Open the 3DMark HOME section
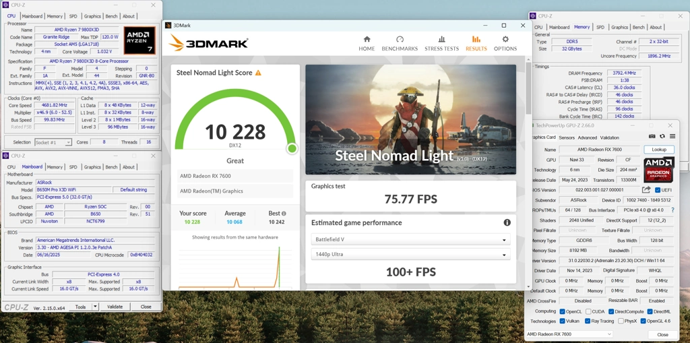Screen dimensions: 690x343 coord(367,44)
